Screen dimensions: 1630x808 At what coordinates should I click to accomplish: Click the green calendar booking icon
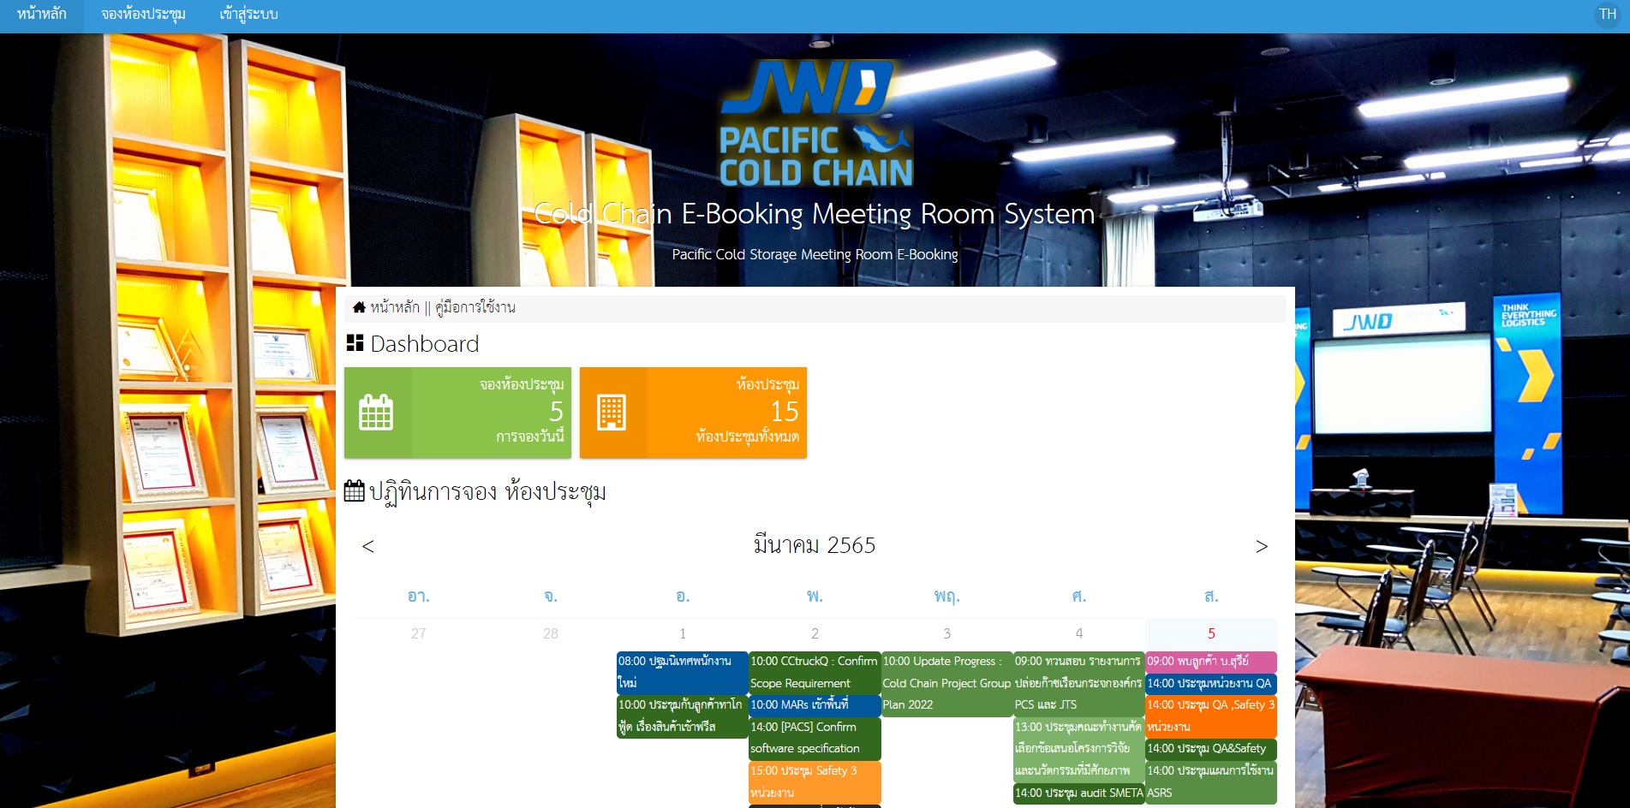tap(376, 413)
